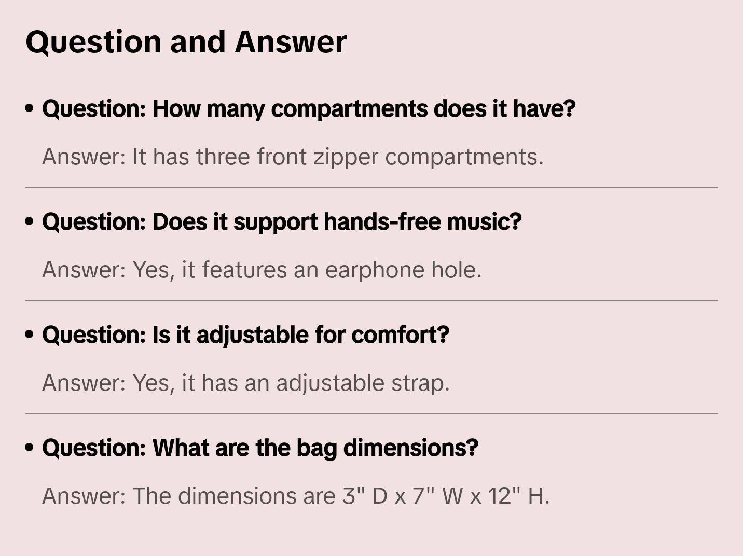Click the divider line below the earphone answer
743x556 pixels.
tap(371, 300)
